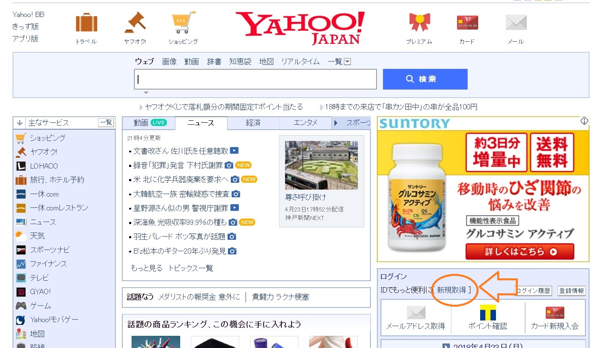The image size is (600, 348).
Task: Click the Yahoo! BB link in the top-left corner
Action: coord(28,15)
